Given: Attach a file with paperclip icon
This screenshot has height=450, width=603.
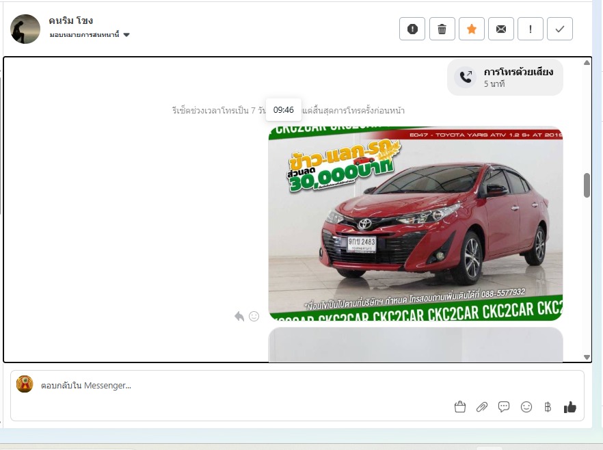Looking at the screenshot, I should [x=482, y=407].
